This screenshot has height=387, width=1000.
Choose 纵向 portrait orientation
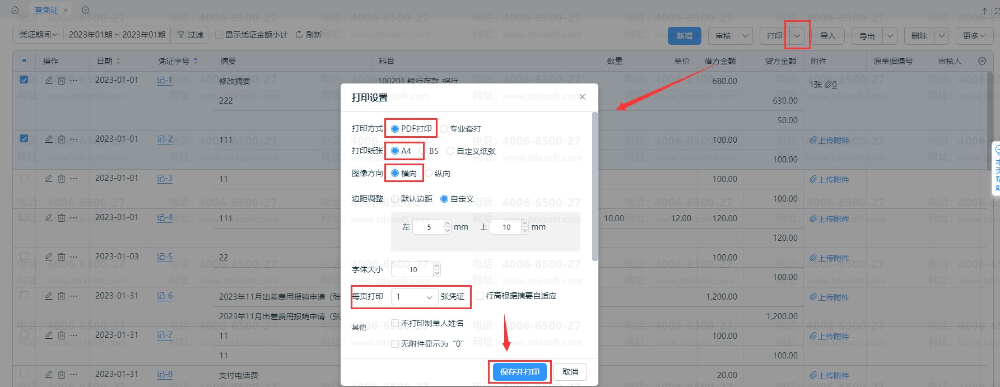[429, 174]
